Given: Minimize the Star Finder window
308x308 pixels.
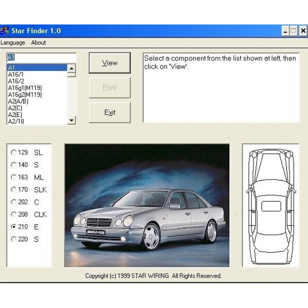Looking at the screenshot, I should tap(285, 31).
